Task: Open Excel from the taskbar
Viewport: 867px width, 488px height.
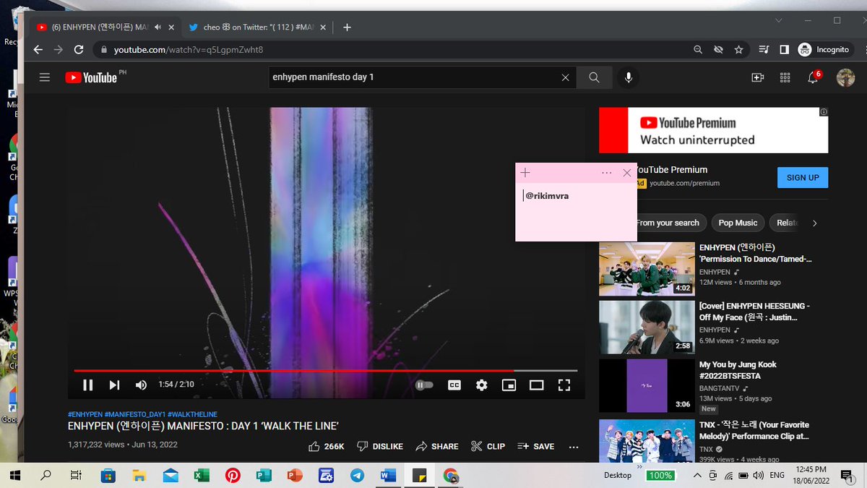Action: coord(202,475)
